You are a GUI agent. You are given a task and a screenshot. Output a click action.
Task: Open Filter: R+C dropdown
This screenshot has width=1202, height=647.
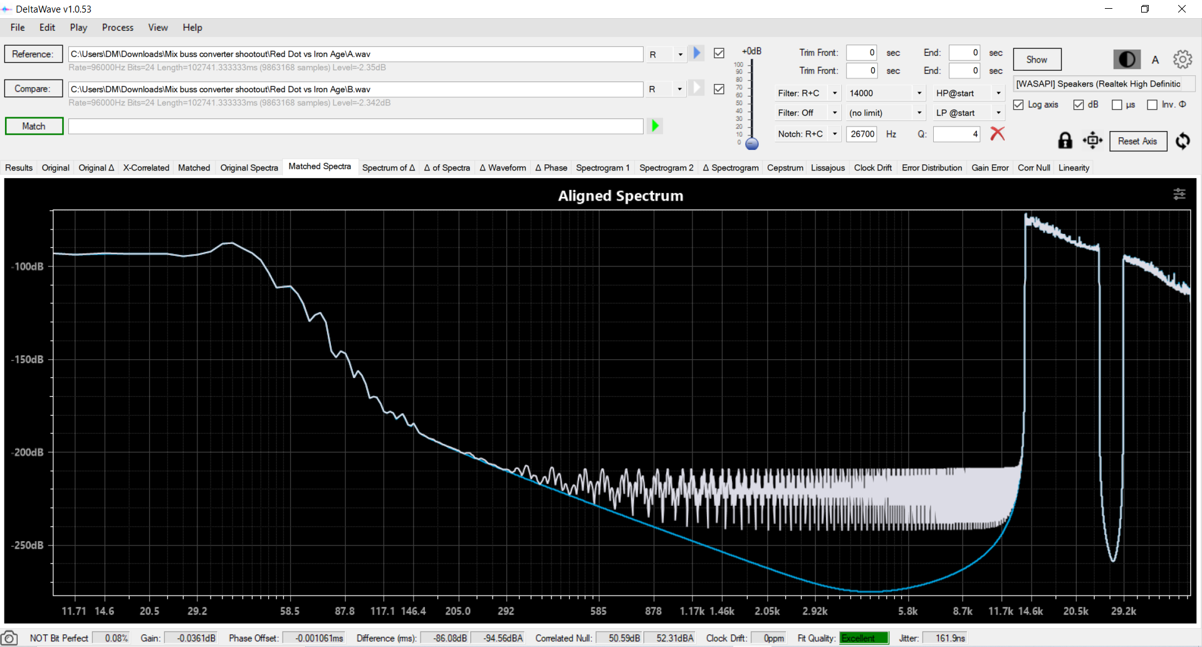pos(835,93)
